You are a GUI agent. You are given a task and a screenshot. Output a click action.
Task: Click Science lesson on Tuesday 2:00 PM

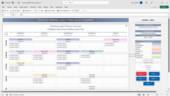point(44,75)
